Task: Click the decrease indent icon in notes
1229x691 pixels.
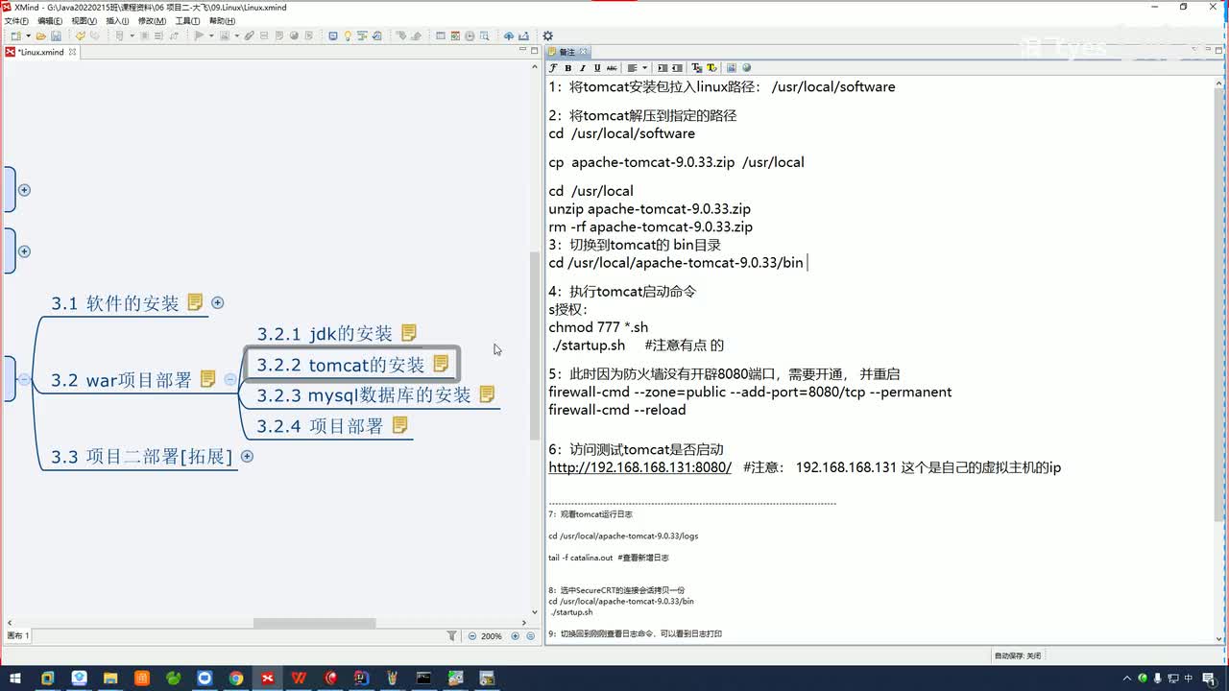Action: click(x=677, y=68)
